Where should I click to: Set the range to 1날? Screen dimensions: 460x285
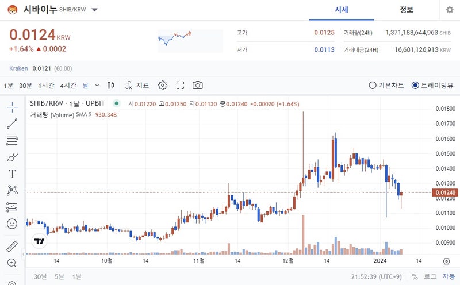point(77,276)
